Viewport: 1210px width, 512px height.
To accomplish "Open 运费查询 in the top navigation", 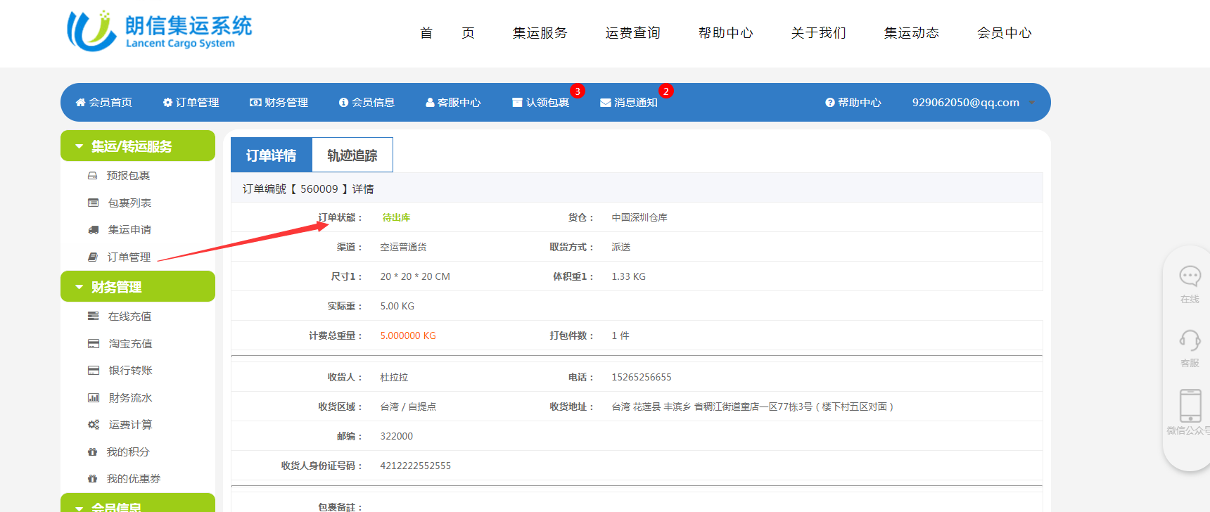I will coord(632,33).
